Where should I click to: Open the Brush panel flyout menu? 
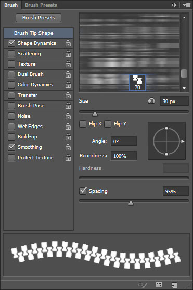point(187,5)
